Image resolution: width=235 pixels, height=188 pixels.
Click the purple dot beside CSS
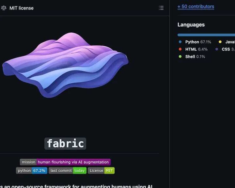[217, 49]
